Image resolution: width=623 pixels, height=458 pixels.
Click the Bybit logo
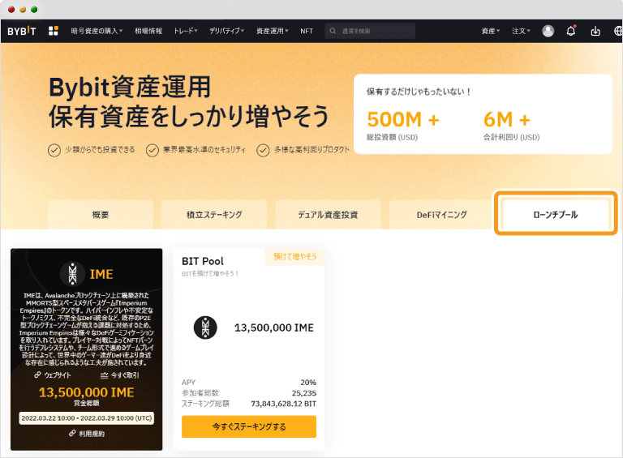(x=21, y=31)
